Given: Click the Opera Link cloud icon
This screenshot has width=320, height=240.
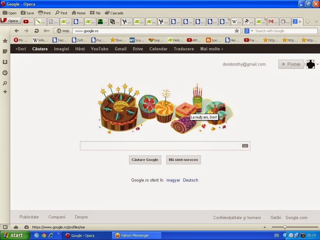Looking at the screenshot, I should coord(16,227).
